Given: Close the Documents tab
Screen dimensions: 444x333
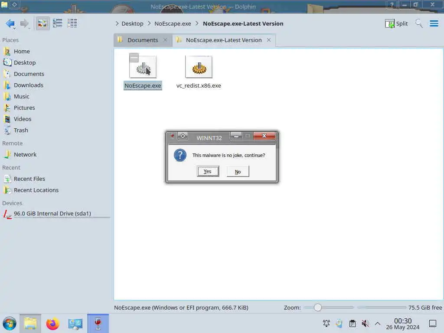Looking at the screenshot, I should click(165, 40).
